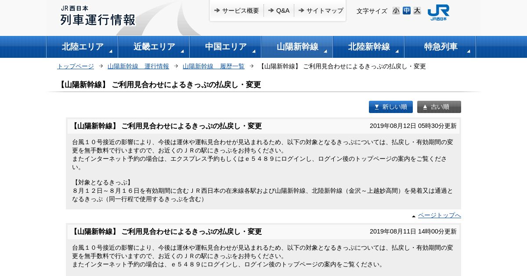Click the main page heading ご利用見合わせによるきっぷの払戻し・変更
This screenshot has width=527, height=276.
coord(159,85)
